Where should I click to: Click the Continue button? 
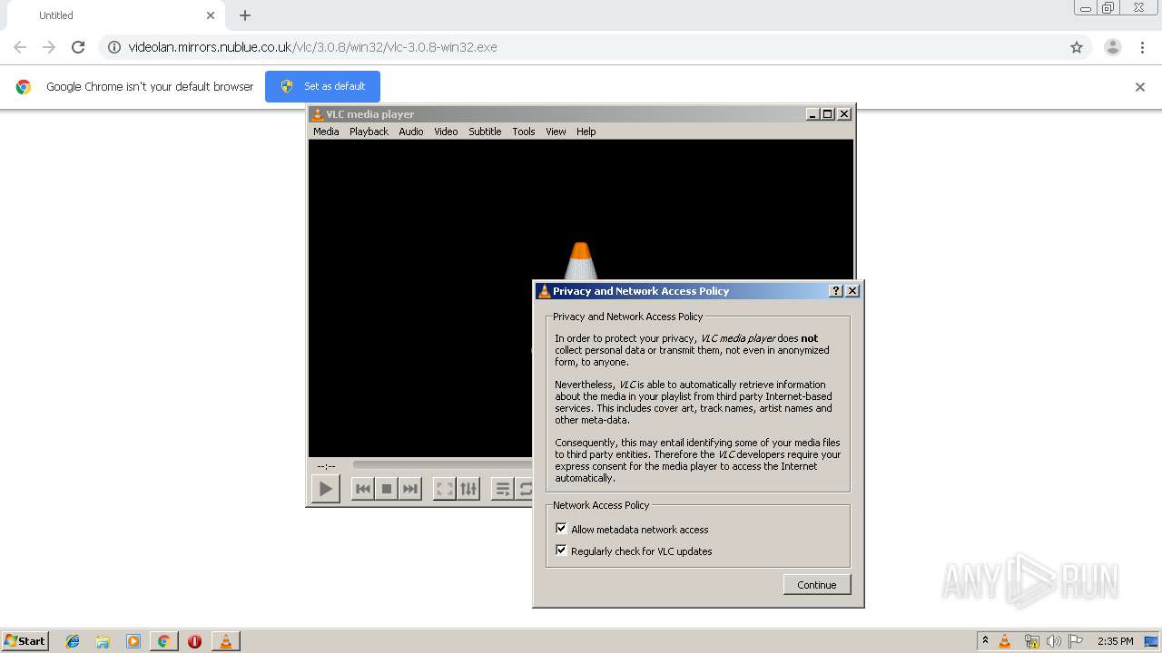(x=817, y=585)
